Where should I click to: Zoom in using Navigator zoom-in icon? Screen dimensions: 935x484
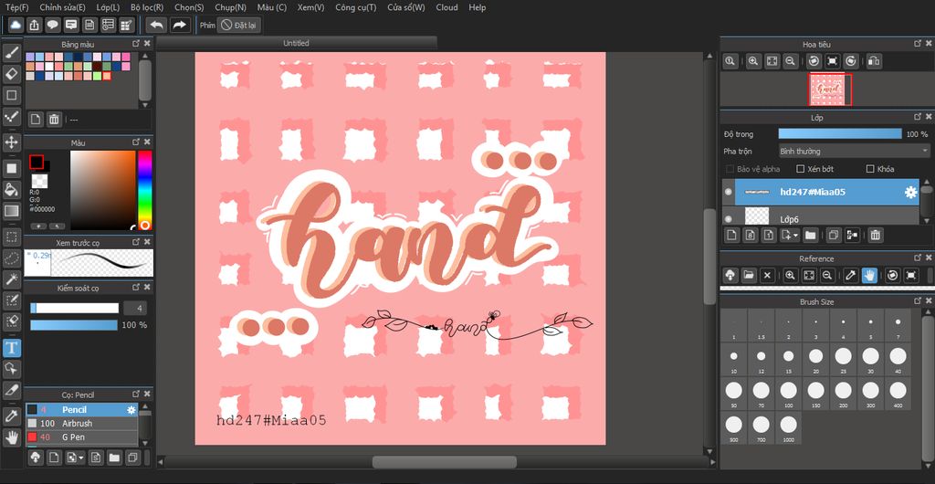753,61
